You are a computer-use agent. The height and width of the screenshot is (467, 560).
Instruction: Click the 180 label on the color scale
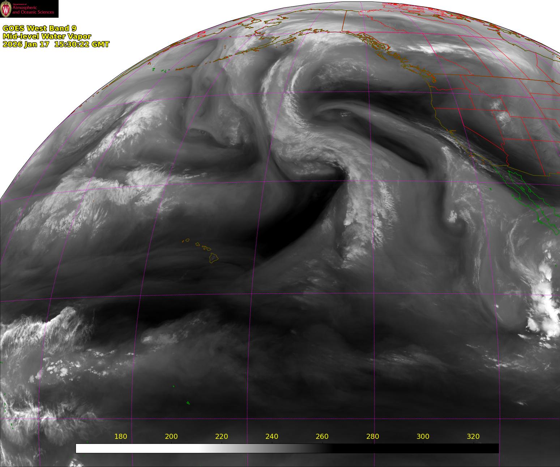(x=121, y=437)
